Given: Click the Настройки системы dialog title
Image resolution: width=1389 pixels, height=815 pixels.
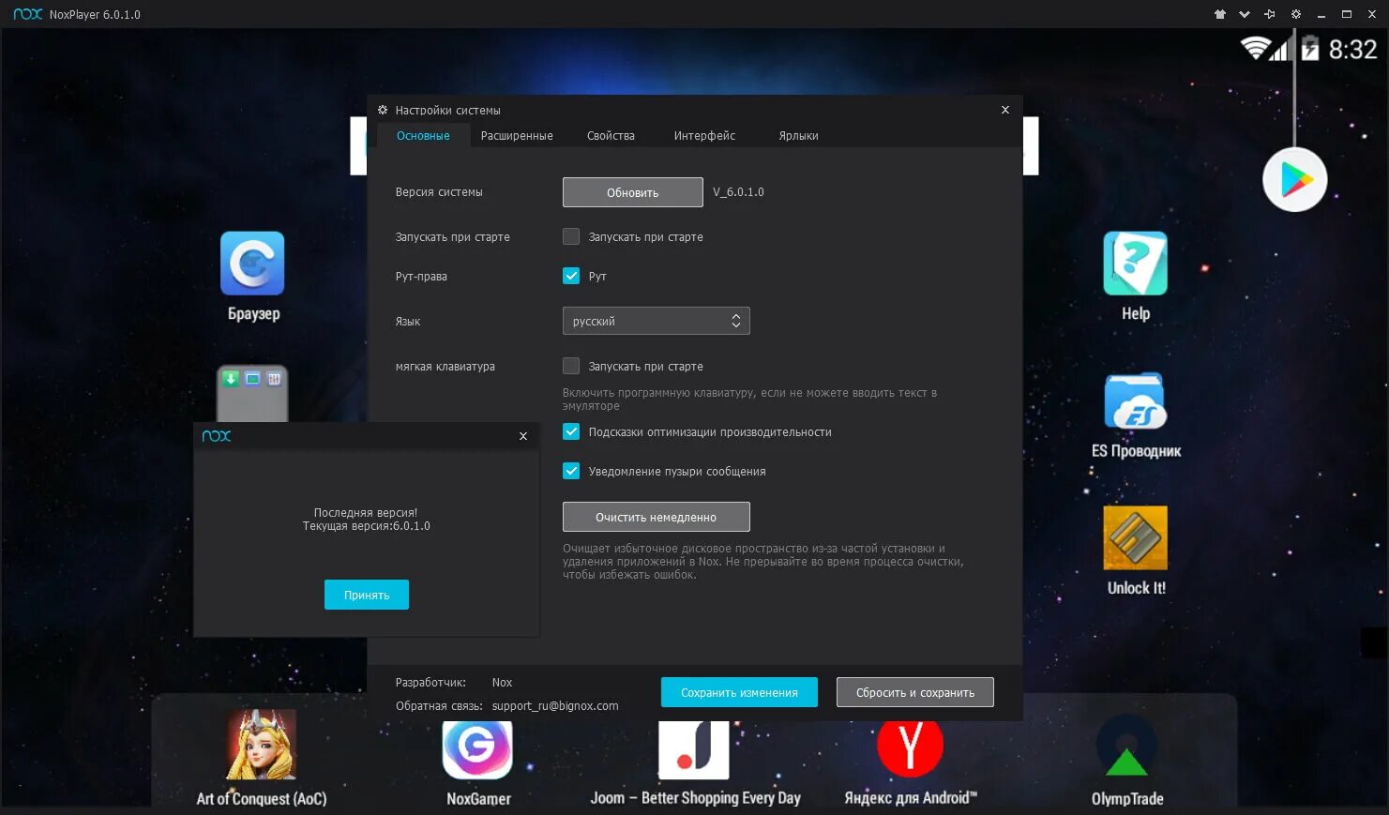Looking at the screenshot, I should coord(447,111).
